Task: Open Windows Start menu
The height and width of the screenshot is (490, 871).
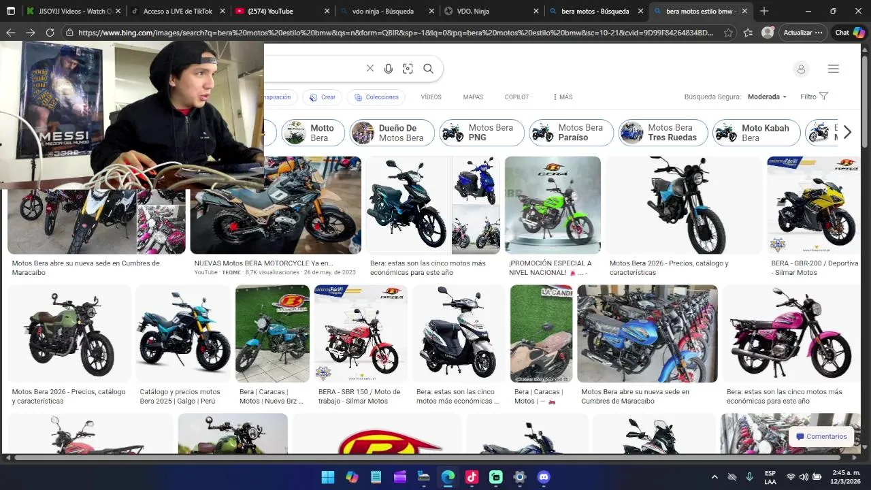Action: tap(327, 477)
